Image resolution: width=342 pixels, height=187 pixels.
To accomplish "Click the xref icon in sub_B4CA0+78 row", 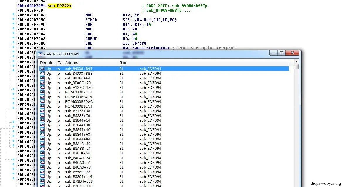I will (x=42, y=167).
